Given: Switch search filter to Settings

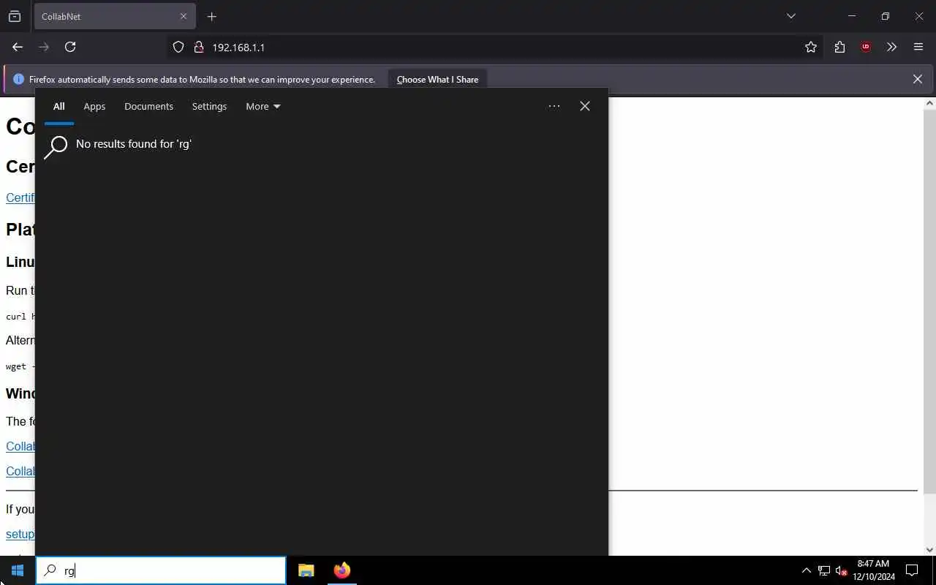Looking at the screenshot, I should click(x=209, y=106).
